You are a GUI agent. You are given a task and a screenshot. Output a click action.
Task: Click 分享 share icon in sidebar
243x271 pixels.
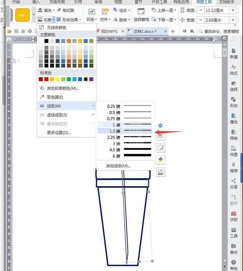234,181
